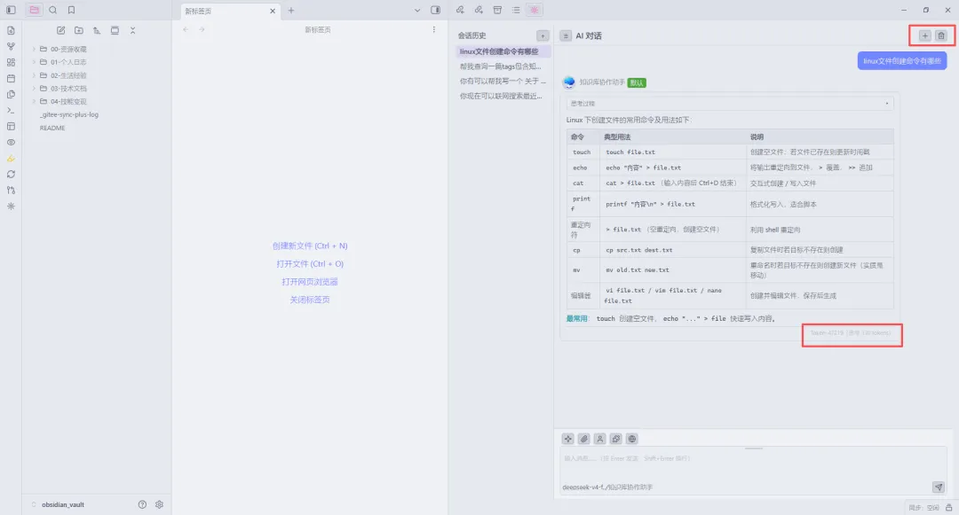Open the canvas grid icon in ribbon
The width and height of the screenshot is (959, 515).
pyautogui.click(x=11, y=62)
